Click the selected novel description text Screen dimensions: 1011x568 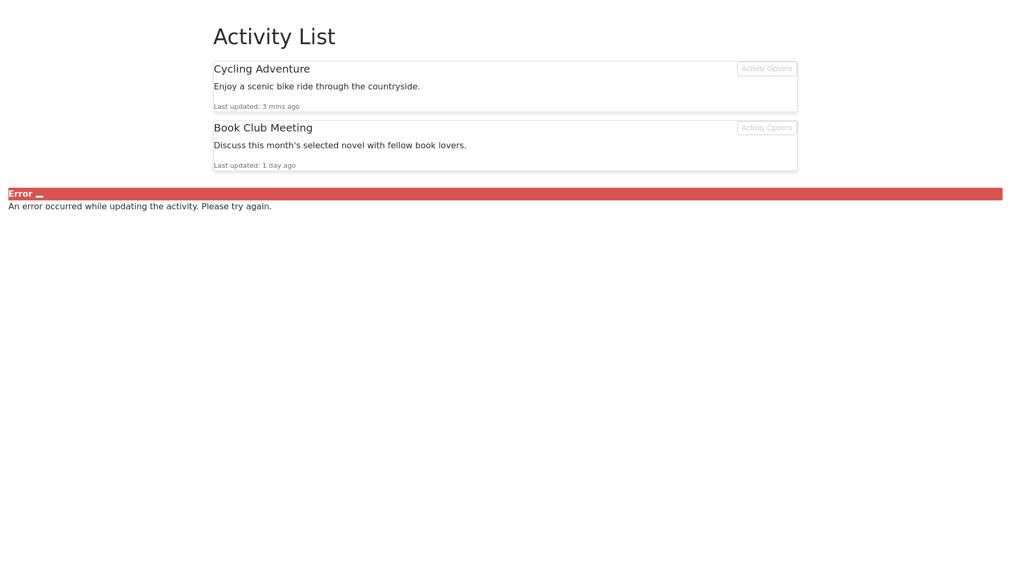click(340, 146)
